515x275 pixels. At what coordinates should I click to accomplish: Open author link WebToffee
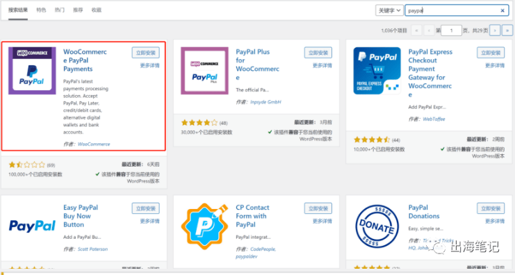(434, 119)
